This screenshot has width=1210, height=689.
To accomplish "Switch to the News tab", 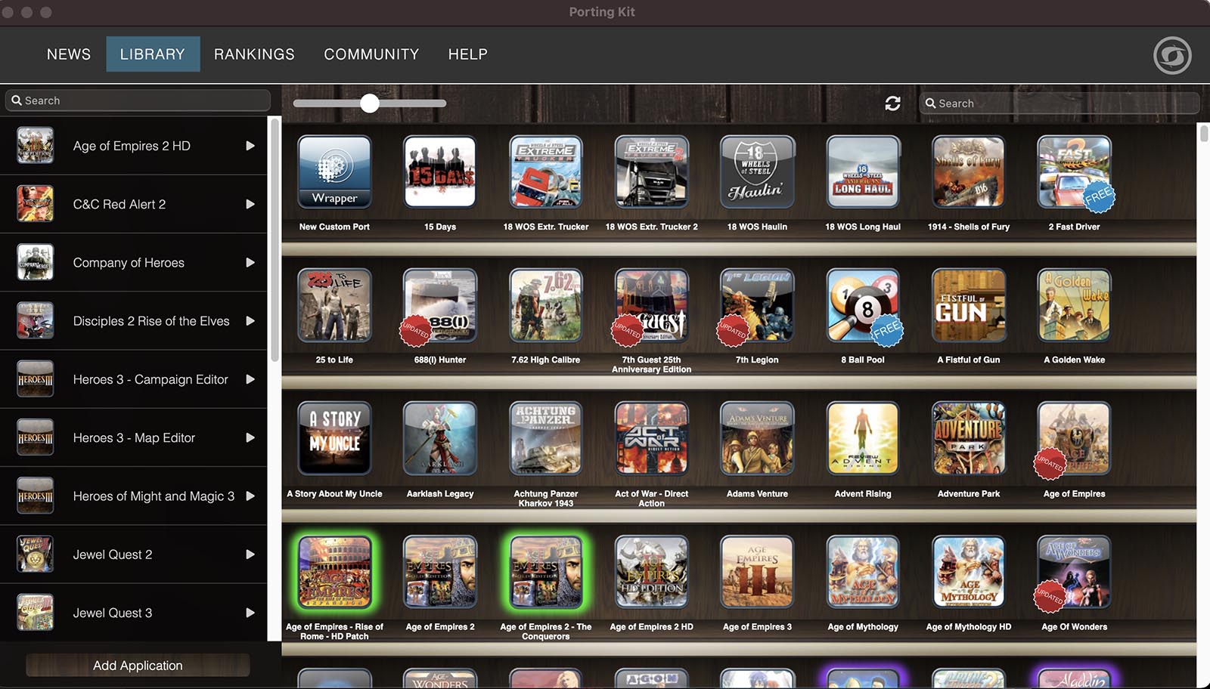I will coord(69,54).
